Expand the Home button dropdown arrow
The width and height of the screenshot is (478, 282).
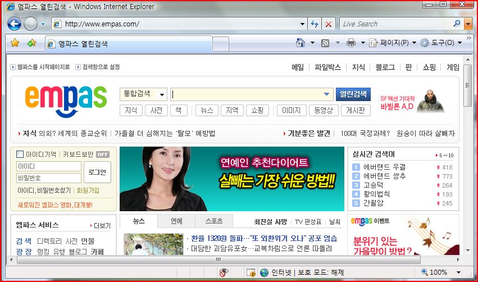[312, 43]
